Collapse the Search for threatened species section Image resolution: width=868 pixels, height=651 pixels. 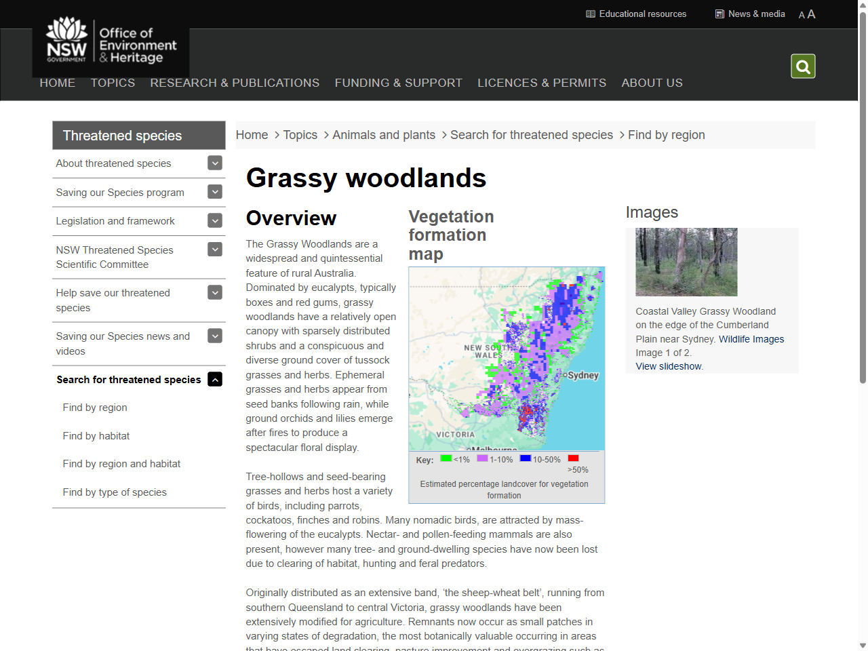point(214,379)
